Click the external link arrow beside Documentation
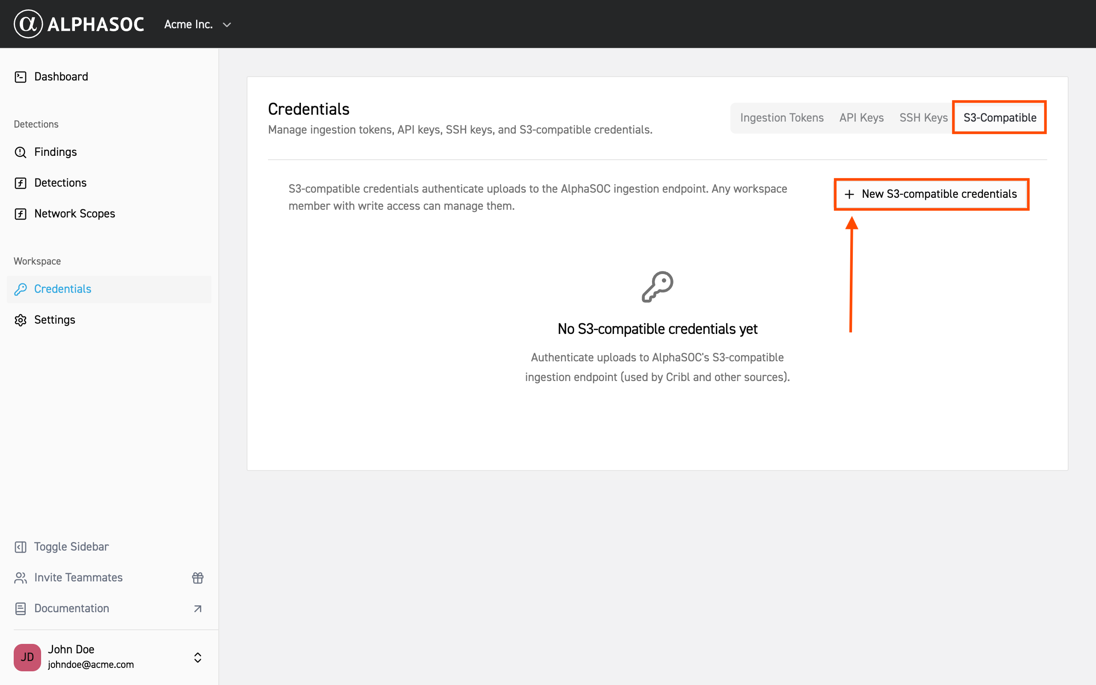The image size is (1096, 685). 197,609
